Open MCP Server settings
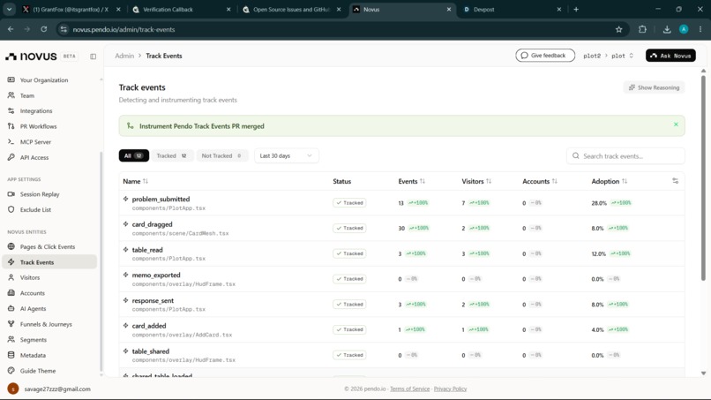The width and height of the screenshot is (711, 400). (x=35, y=141)
